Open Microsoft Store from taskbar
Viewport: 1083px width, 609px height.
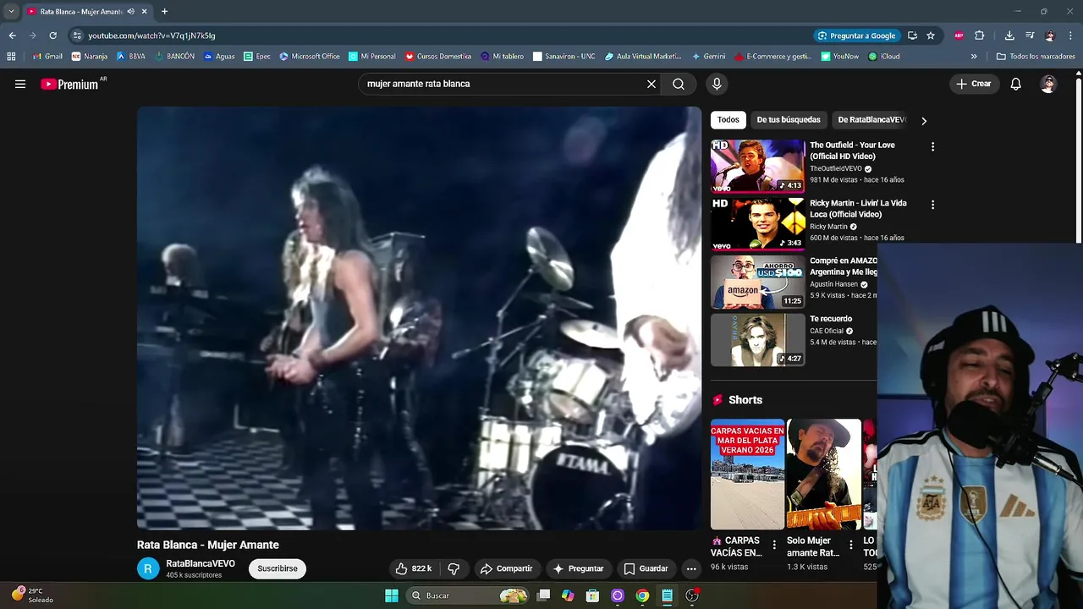[x=593, y=595]
